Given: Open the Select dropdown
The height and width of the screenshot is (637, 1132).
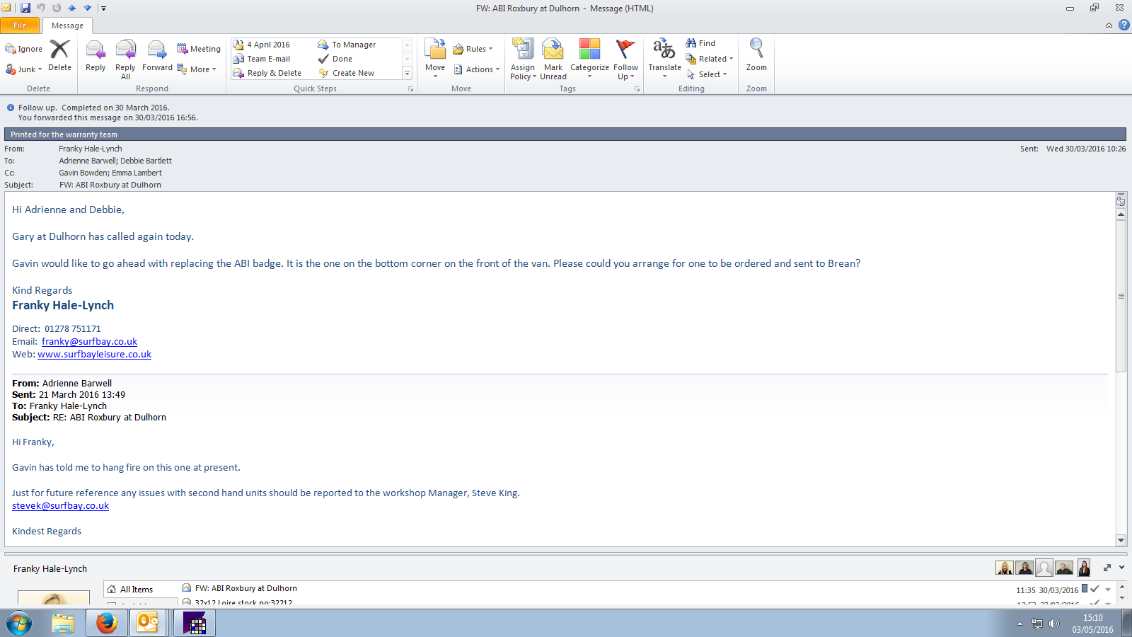Looking at the screenshot, I should [x=707, y=74].
